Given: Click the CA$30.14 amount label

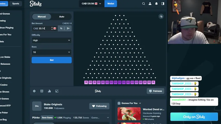Looking at the screenshot, I should [x=67, y=23].
